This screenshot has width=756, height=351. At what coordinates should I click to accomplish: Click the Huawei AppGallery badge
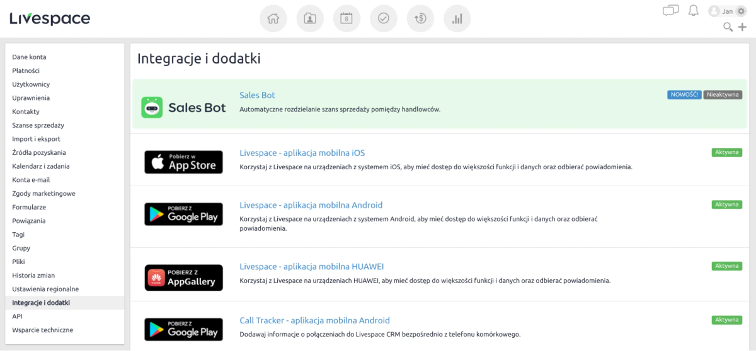[183, 278]
